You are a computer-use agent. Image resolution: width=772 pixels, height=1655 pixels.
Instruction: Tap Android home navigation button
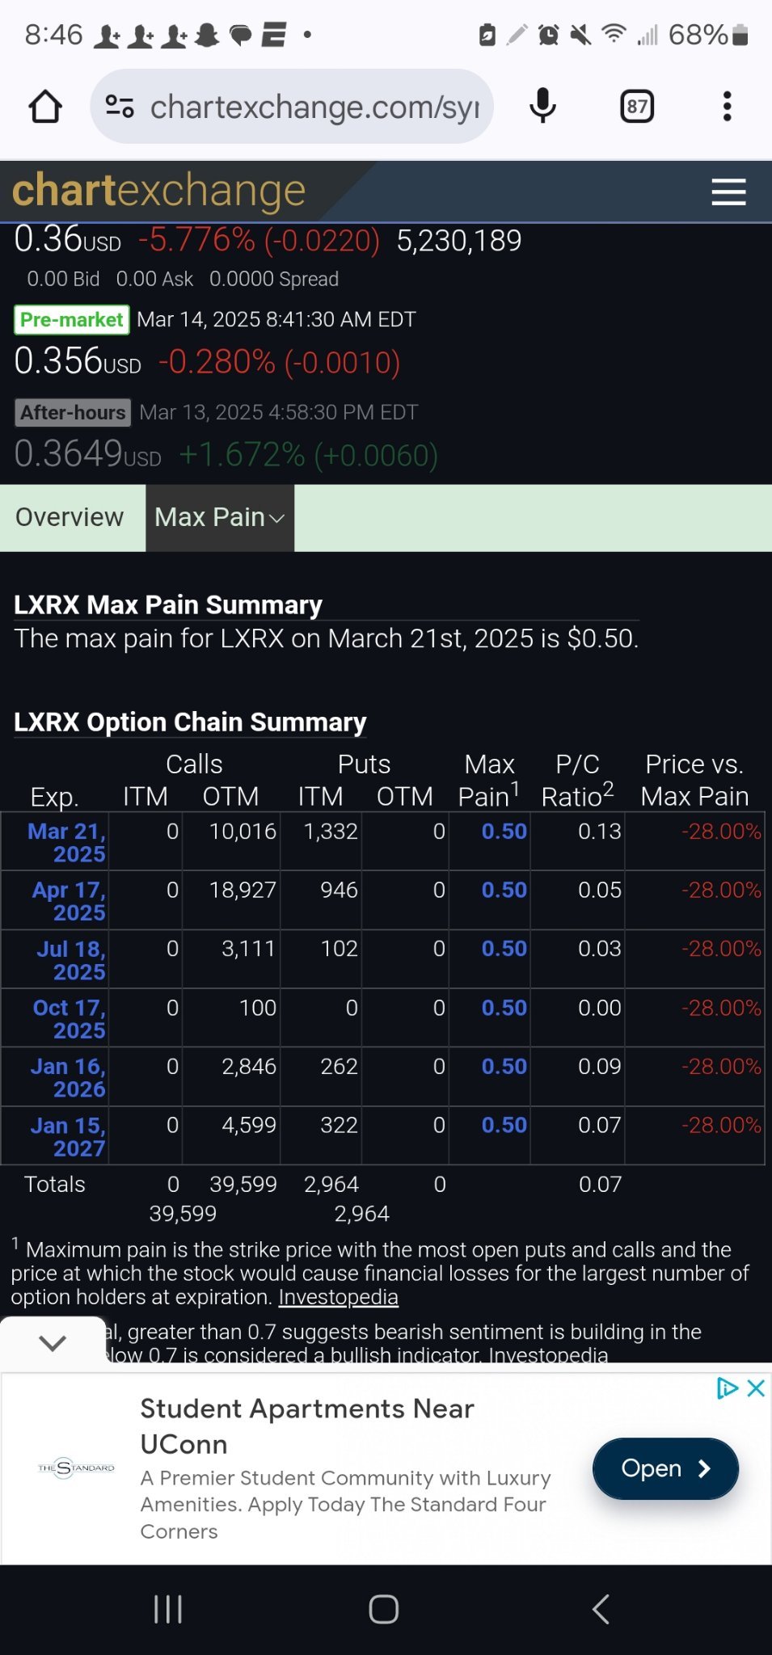click(384, 1609)
